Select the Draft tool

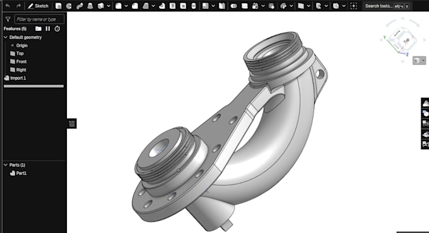[x=146, y=6]
